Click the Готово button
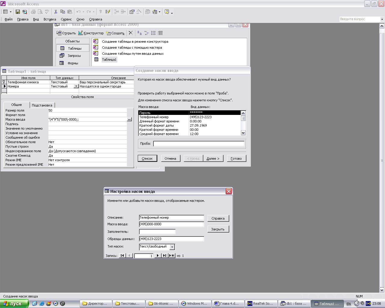Screen dimensions: 385x308 tap(236, 159)
